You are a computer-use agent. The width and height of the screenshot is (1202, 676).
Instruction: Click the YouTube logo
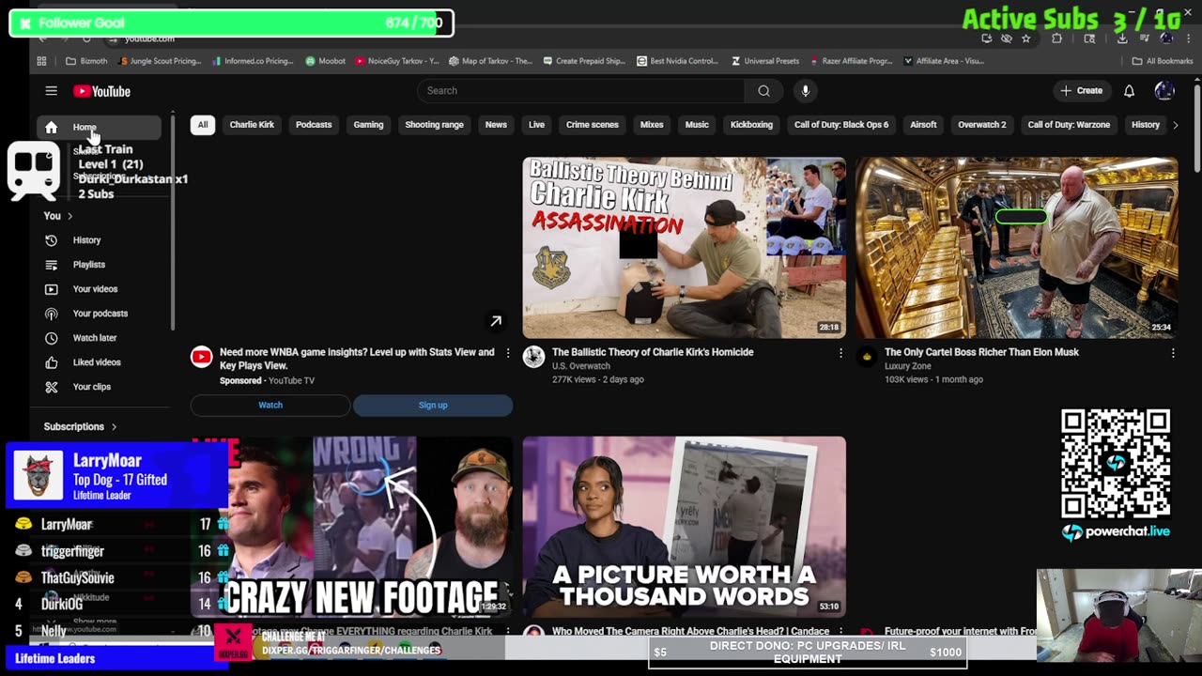101,91
